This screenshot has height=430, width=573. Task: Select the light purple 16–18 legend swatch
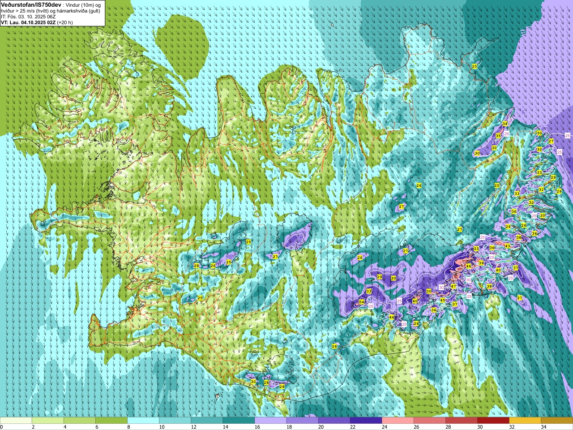(x=270, y=421)
